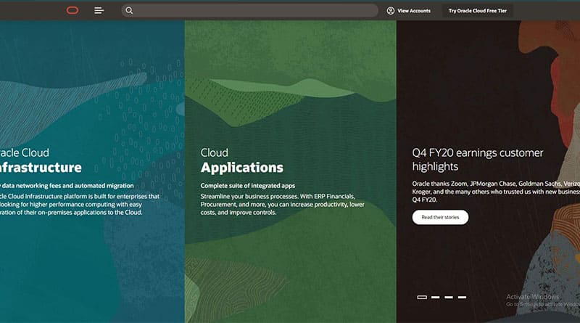Open the hamburger navigation menu
This screenshot has width=580, height=323.
click(99, 11)
